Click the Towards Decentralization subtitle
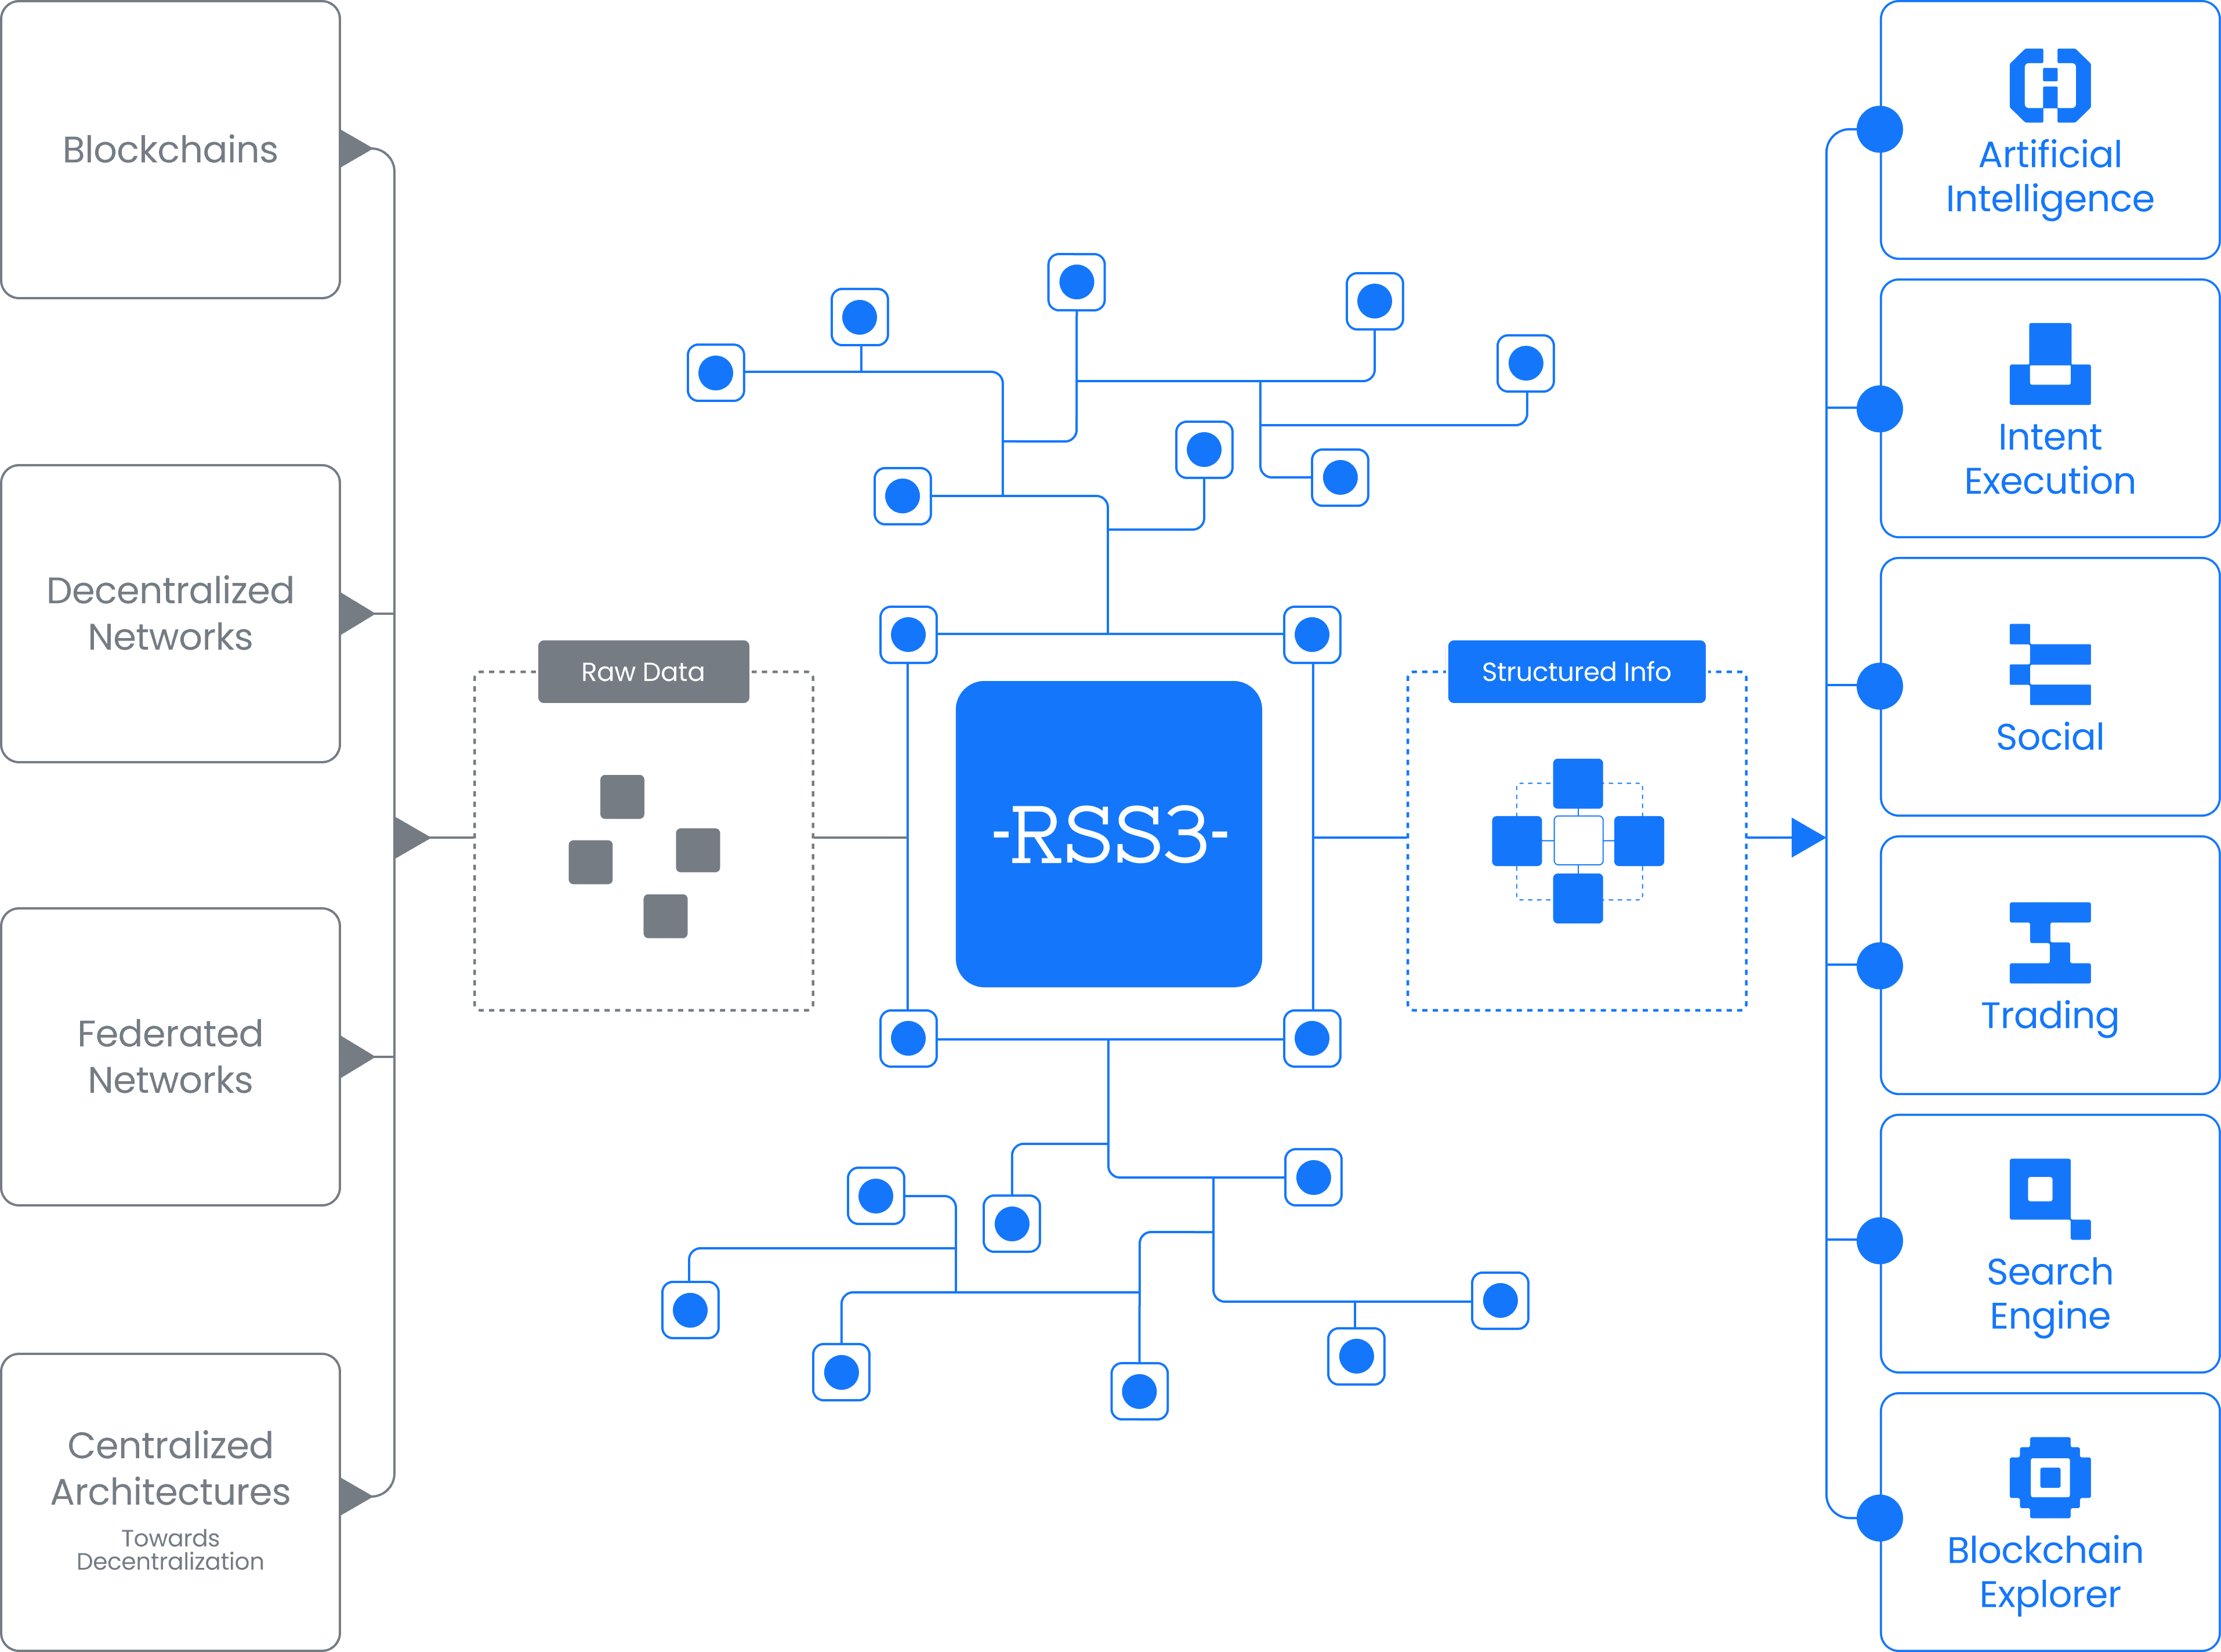This screenshot has width=2221, height=1652. tap(170, 1550)
